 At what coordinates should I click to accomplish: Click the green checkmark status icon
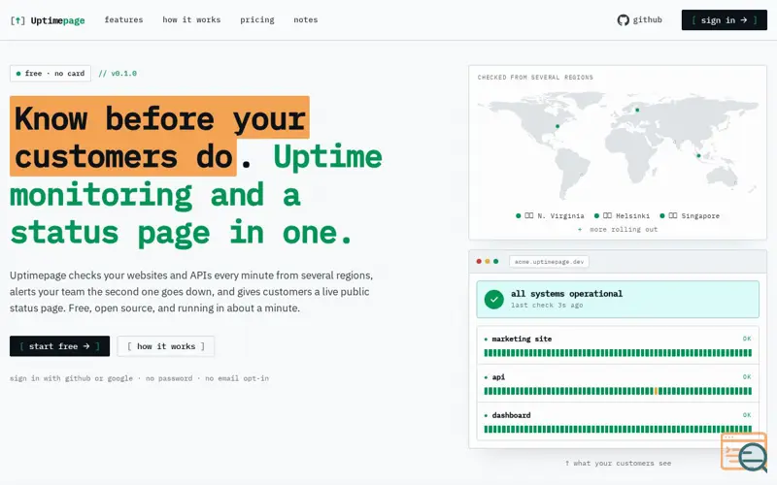(493, 299)
